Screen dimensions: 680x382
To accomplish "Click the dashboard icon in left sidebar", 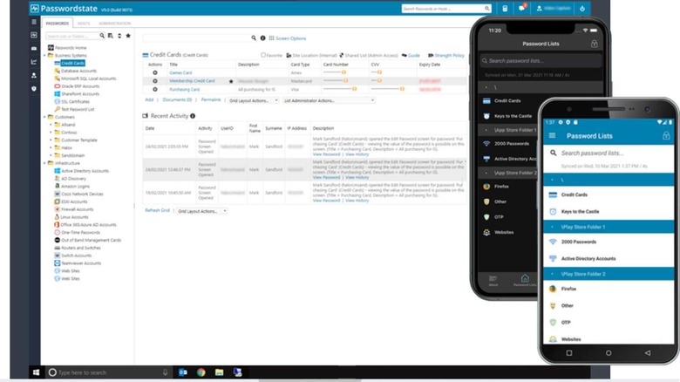I will [34, 35].
